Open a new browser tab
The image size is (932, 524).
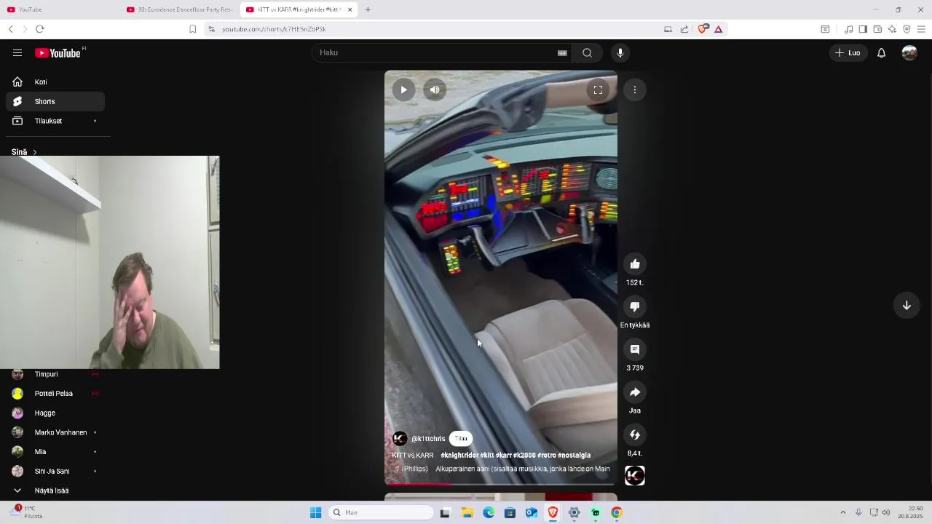pos(368,10)
